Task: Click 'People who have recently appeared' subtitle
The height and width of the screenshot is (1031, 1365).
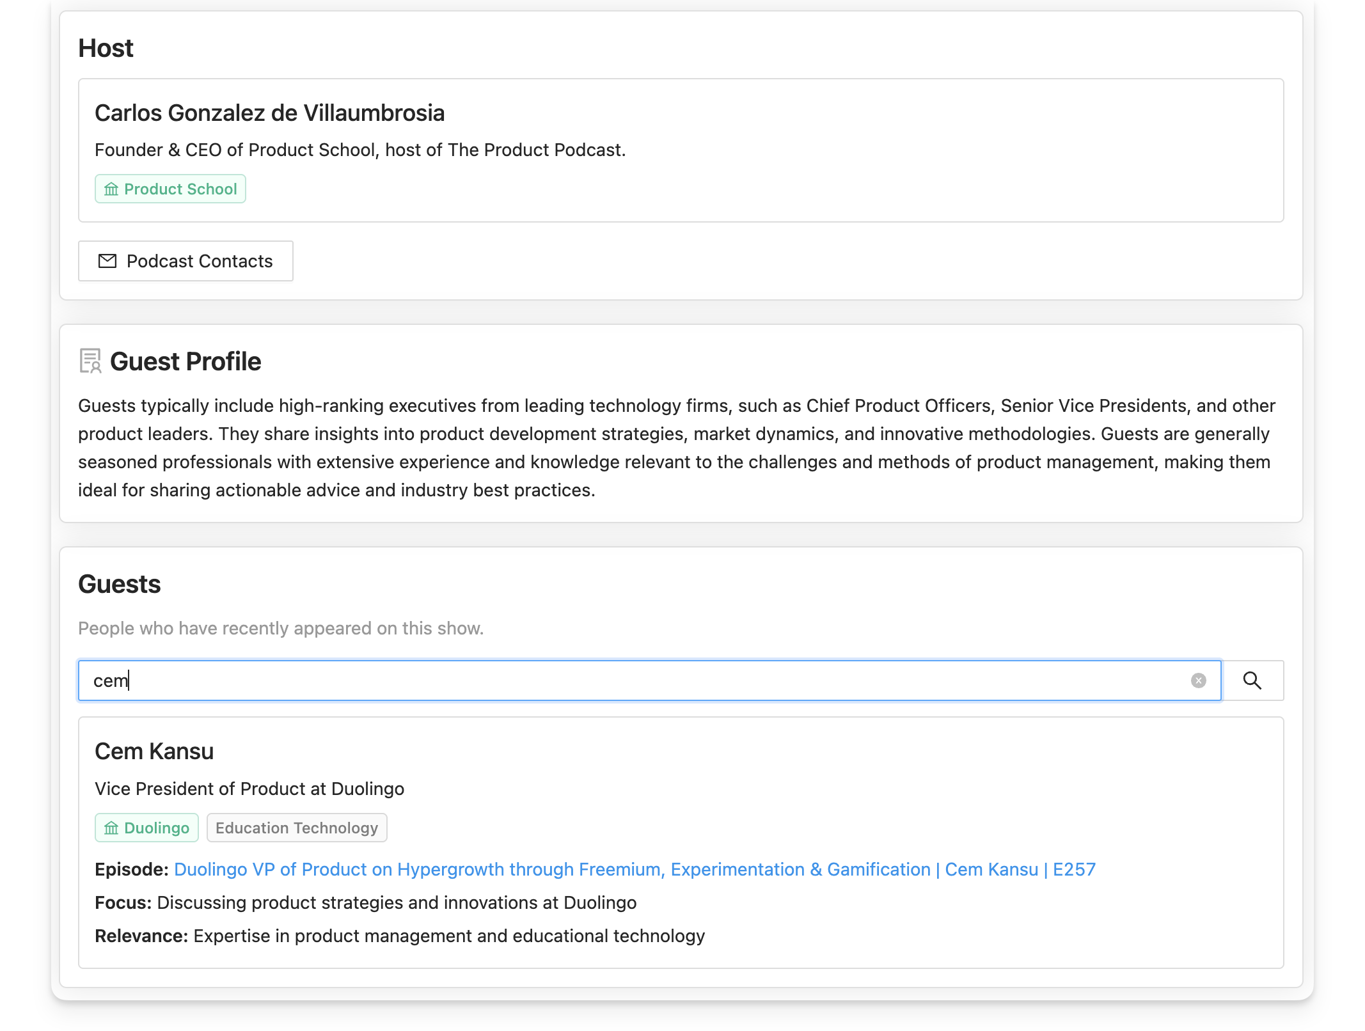Action: tap(281, 628)
